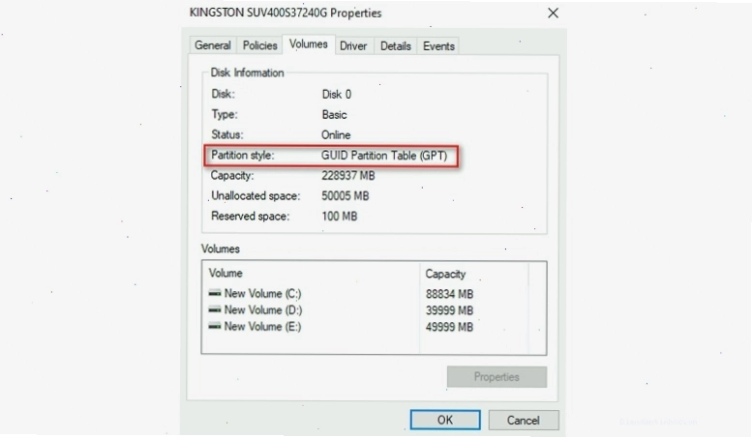Click the drive icon for New Volume (E:)
Image resolution: width=752 pixels, height=438 pixels.
click(215, 326)
